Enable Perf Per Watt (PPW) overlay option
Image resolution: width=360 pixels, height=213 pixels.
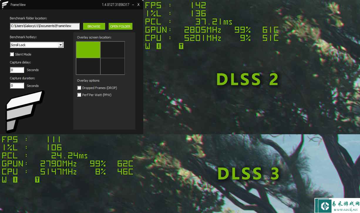[x=79, y=95]
